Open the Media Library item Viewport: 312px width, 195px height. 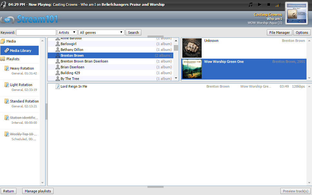(20, 51)
